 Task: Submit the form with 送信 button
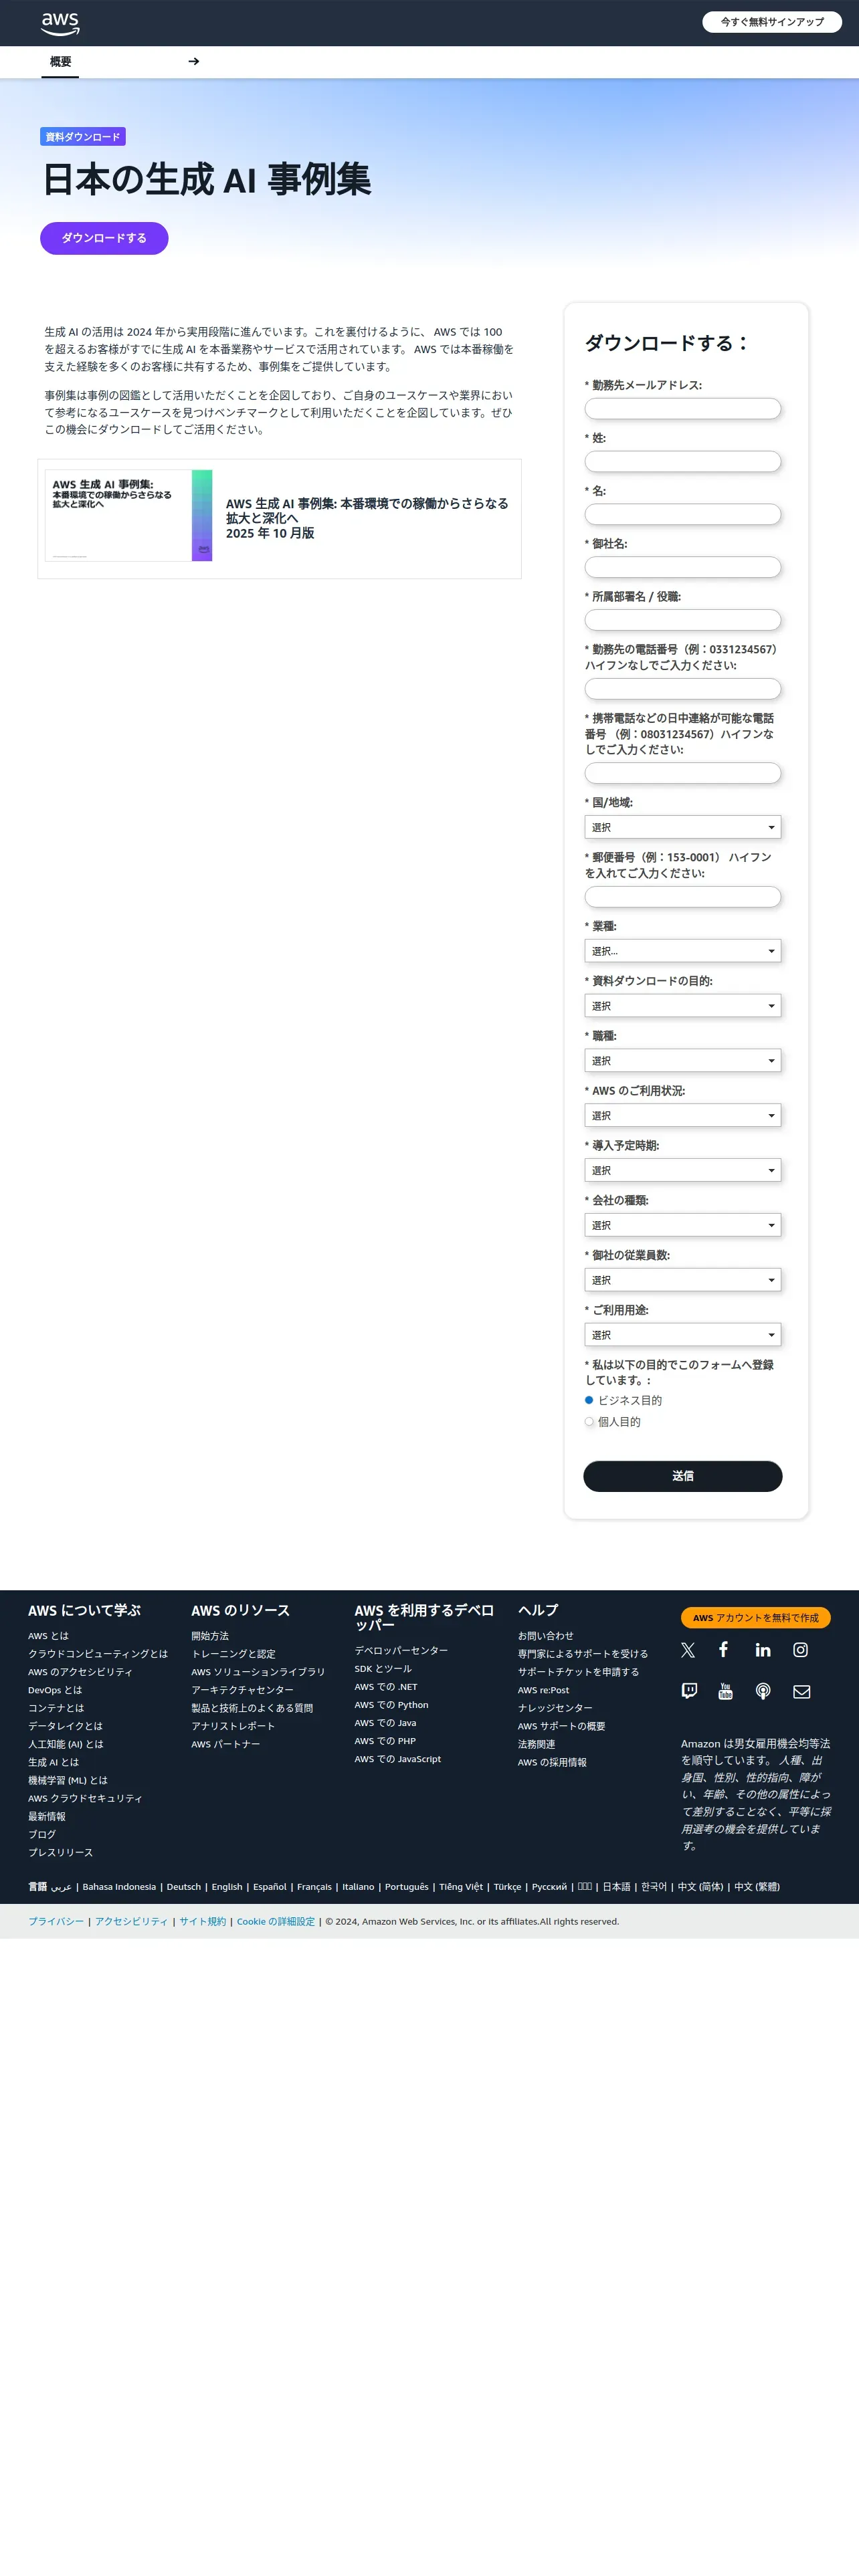[683, 1476]
